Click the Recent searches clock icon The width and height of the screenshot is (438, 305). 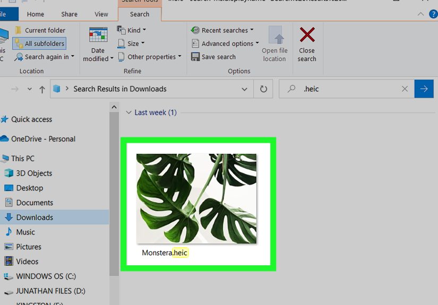click(195, 30)
